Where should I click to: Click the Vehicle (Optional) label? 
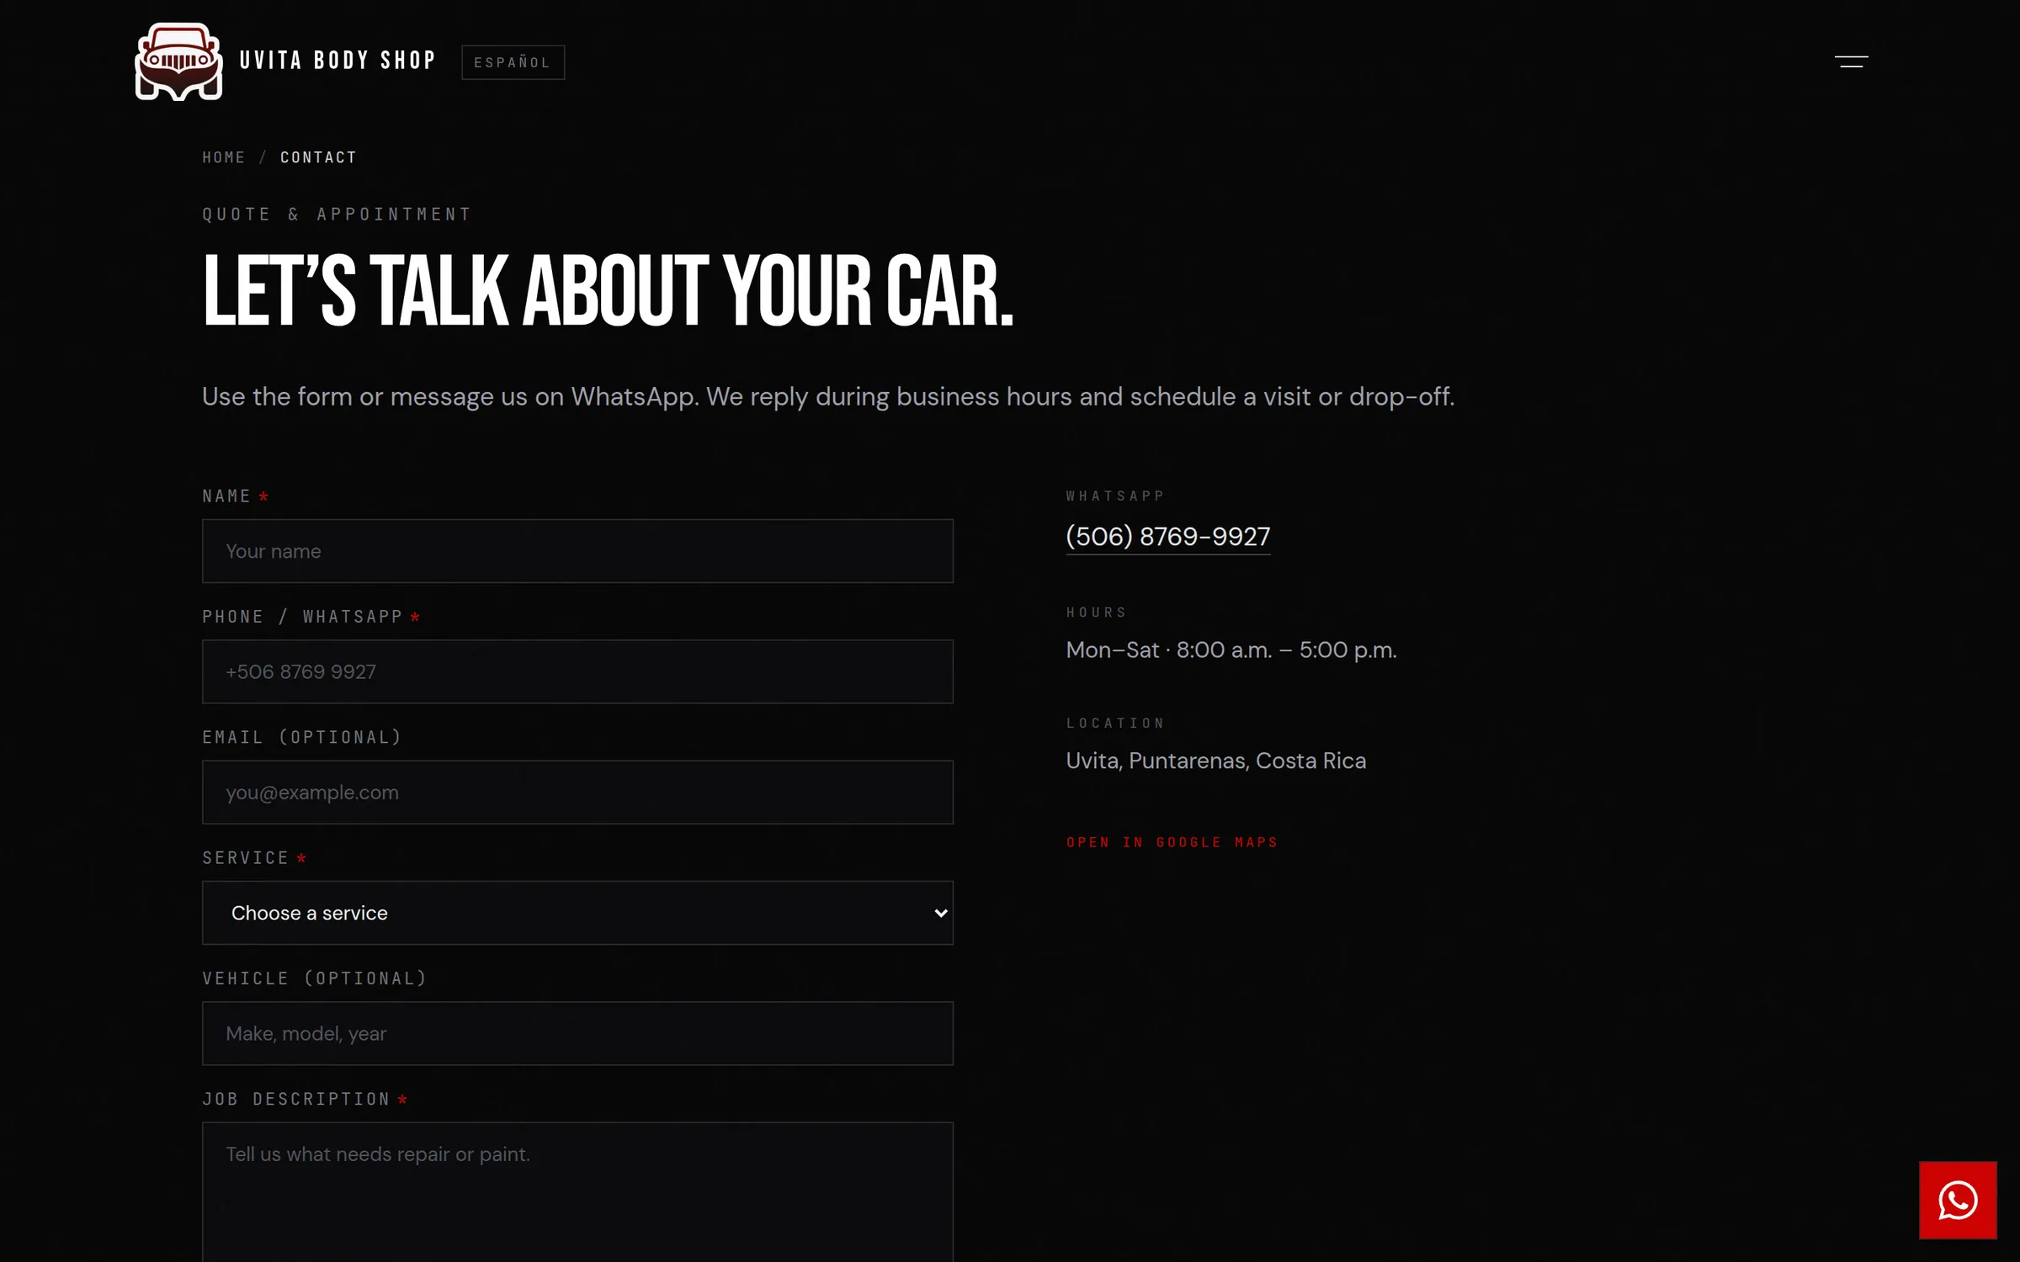point(315,978)
